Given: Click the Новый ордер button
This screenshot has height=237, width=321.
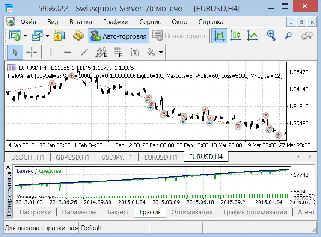Looking at the screenshot, I should point(179,36).
